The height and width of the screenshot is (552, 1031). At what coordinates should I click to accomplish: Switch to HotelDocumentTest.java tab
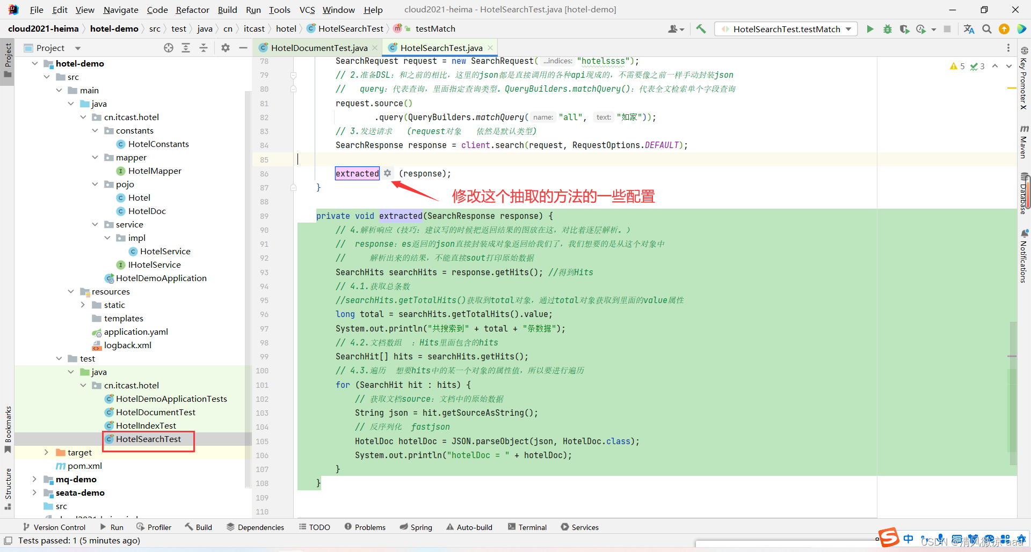pos(319,48)
